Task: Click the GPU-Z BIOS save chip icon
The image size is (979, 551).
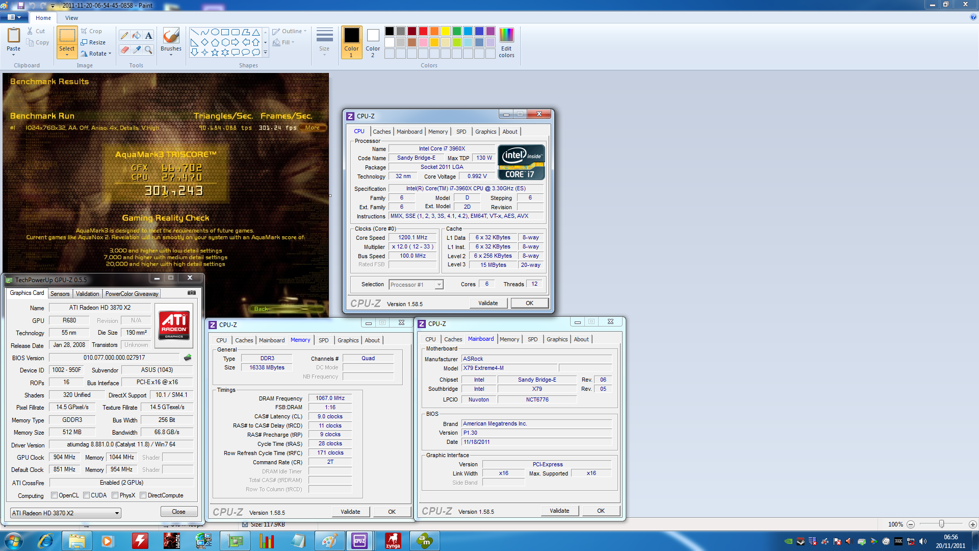Action: coord(188,358)
